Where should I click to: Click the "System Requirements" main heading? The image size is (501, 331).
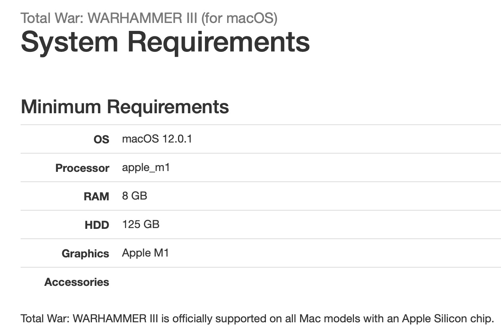click(x=165, y=42)
